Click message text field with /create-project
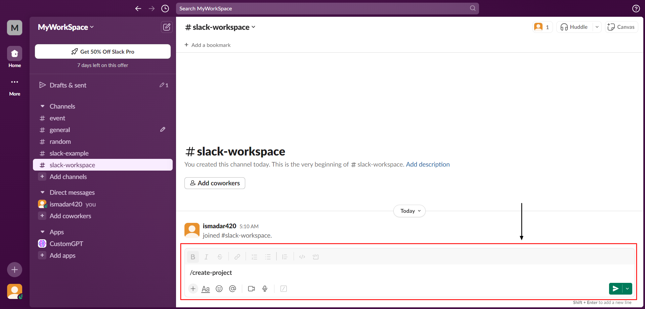The height and width of the screenshot is (309, 645). 410,272
